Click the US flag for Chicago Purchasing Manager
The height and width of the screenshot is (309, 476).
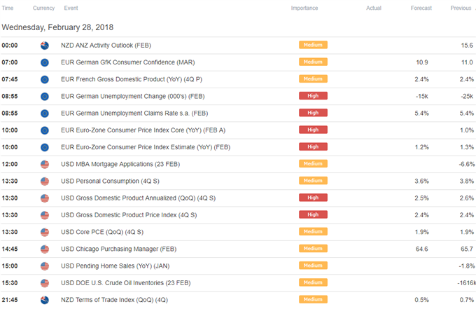coord(45,249)
